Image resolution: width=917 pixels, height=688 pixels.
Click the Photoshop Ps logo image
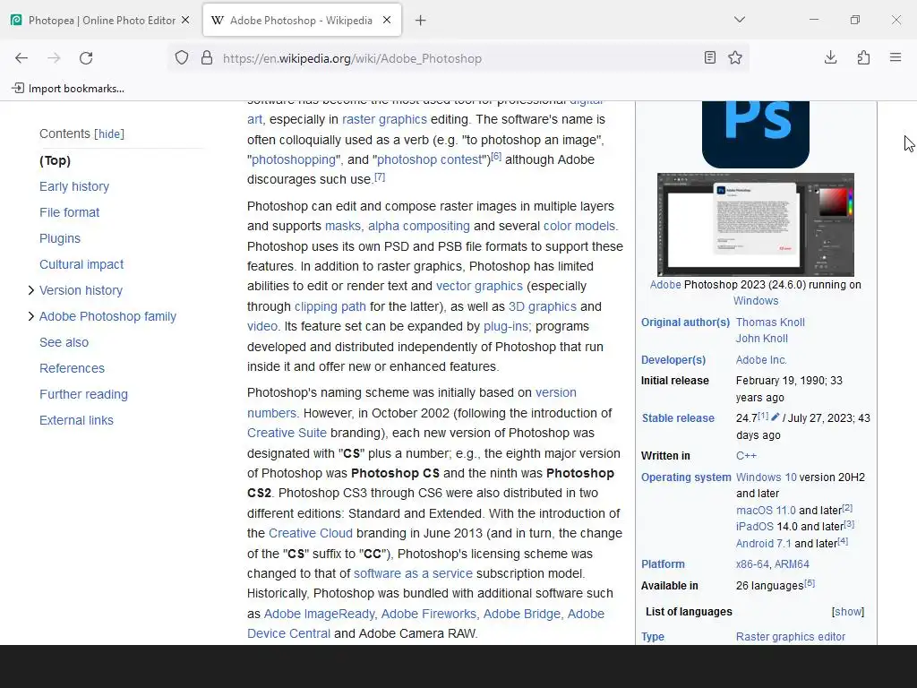(x=756, y=134)
